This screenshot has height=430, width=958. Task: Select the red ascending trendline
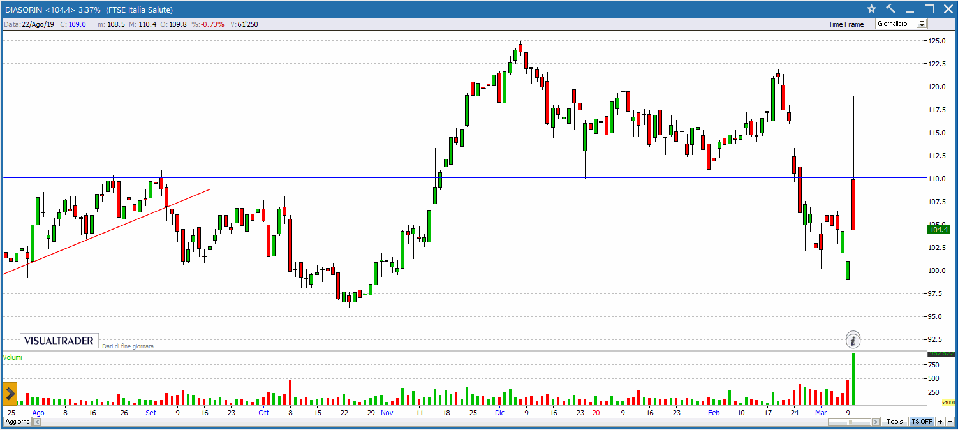tap(107, 231)
